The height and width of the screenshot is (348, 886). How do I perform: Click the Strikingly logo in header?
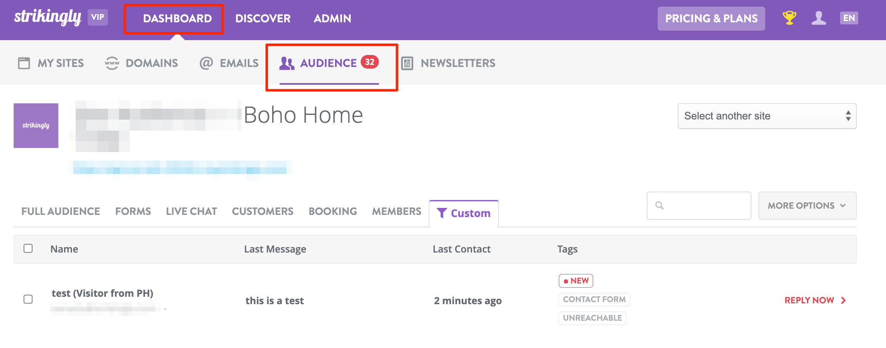pyautogui.click(x=48, y=18)
